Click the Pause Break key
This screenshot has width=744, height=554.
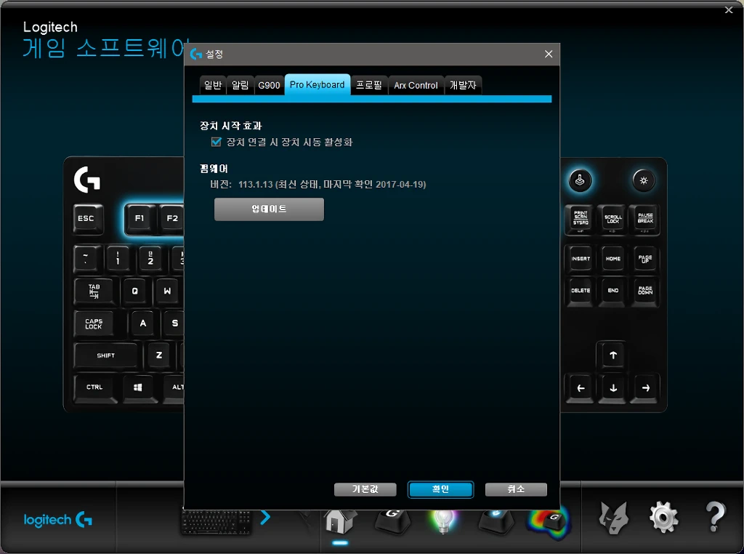645,219
